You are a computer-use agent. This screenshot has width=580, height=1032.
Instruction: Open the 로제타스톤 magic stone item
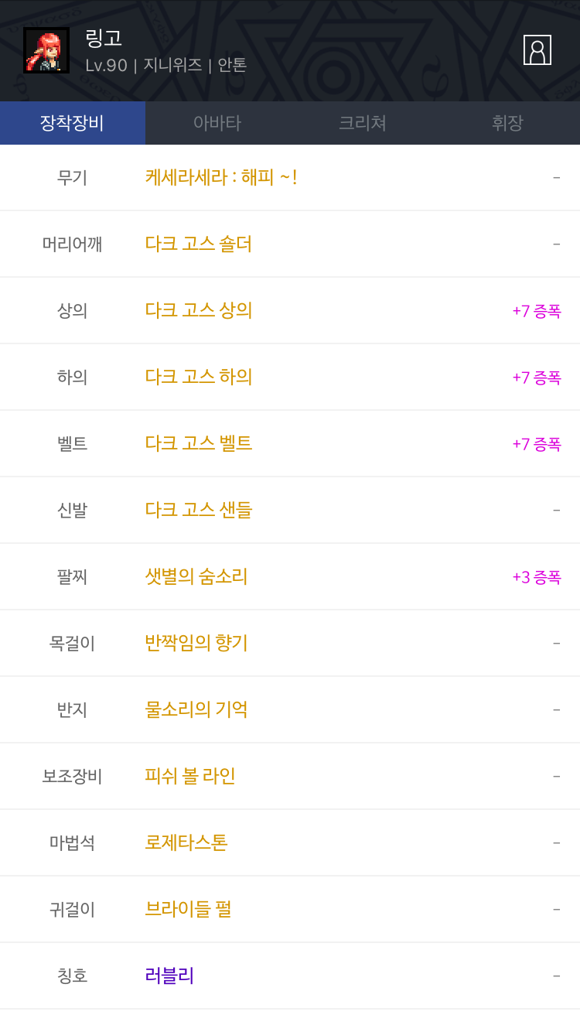coord(186,842)
